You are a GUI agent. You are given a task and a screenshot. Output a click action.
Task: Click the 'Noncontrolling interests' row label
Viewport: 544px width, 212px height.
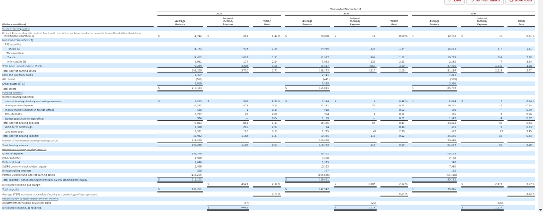coord(15,171)
